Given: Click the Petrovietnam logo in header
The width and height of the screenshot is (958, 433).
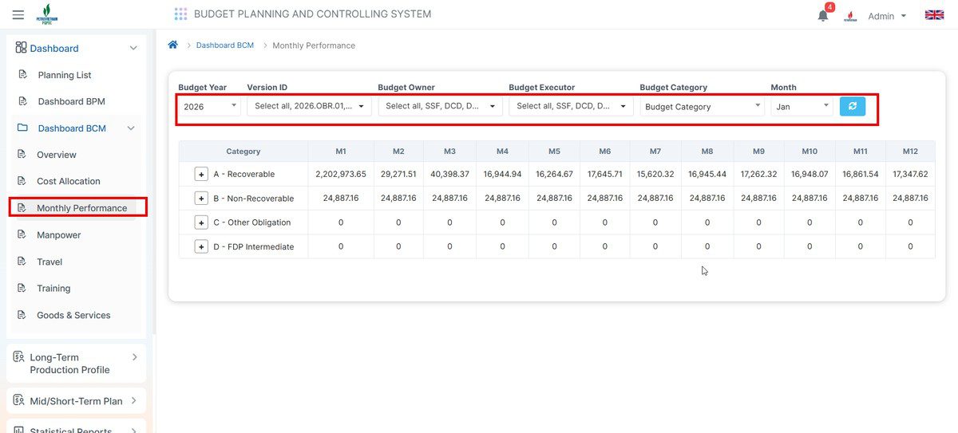Looking at the screenshot, I should (47, 15).
